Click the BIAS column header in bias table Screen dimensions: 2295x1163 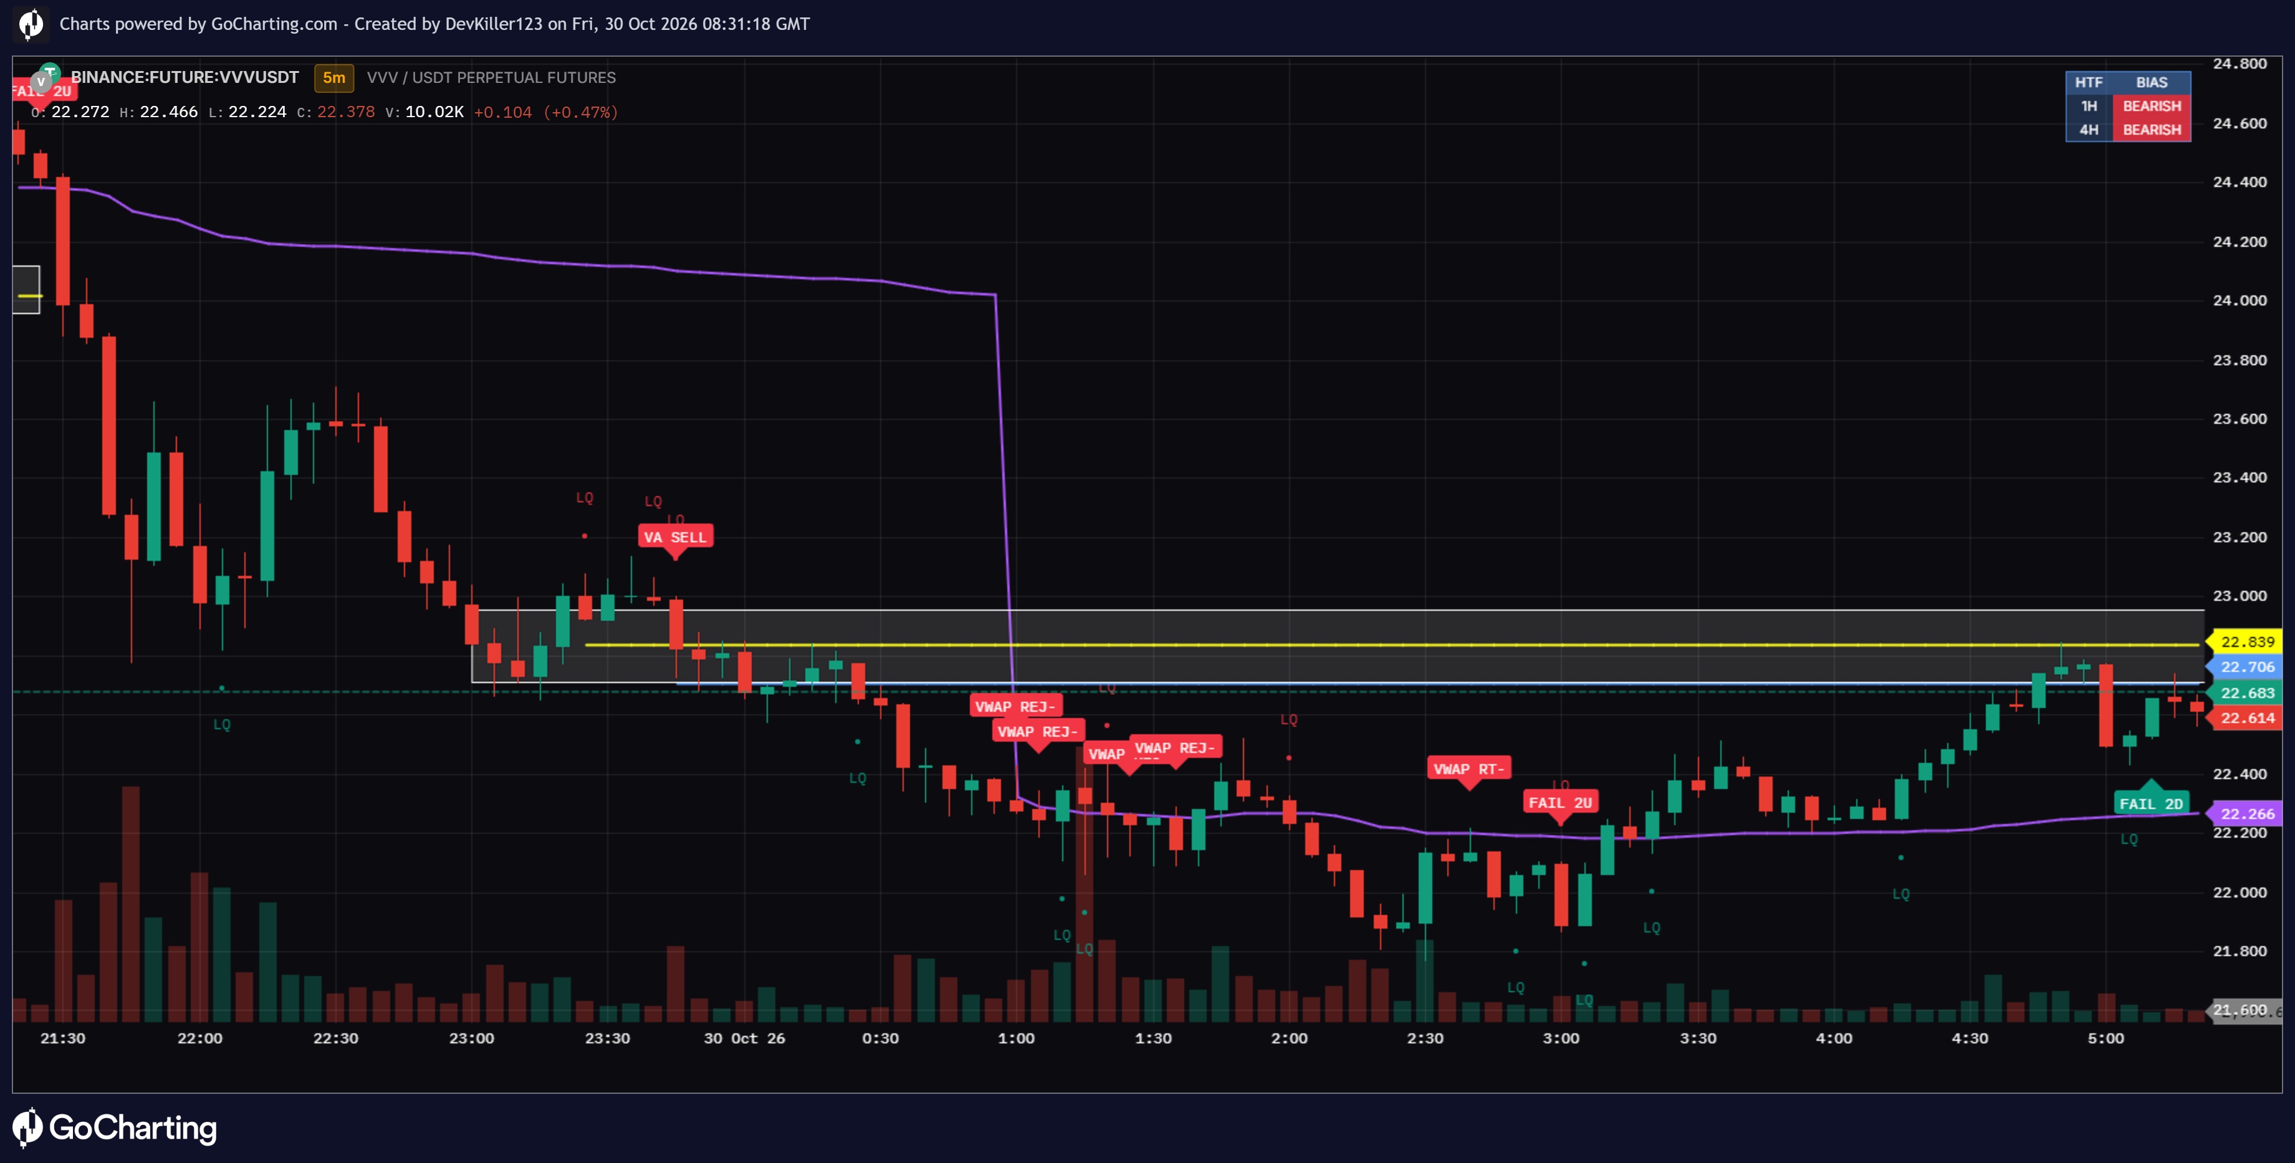2150,83
